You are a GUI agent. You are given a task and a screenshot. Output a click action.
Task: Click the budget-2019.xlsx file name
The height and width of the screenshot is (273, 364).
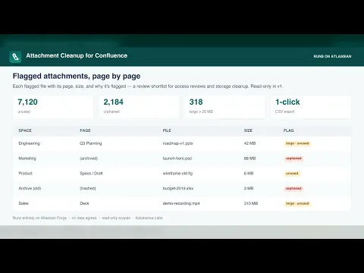click(x=178, y=188)
